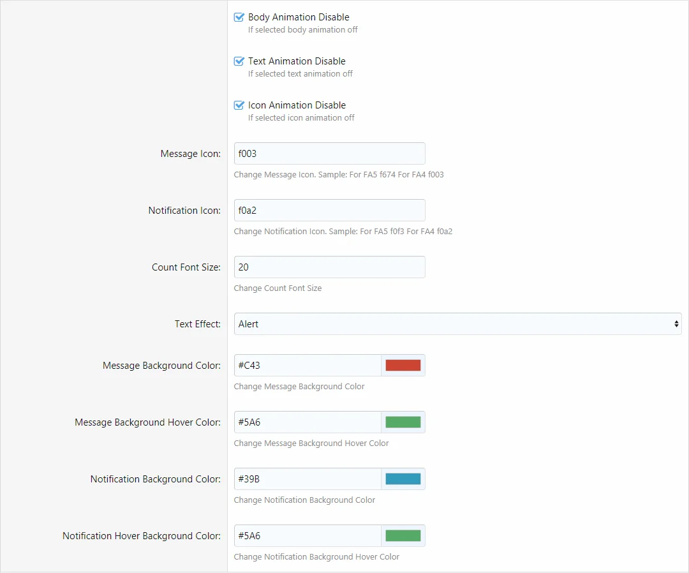Viewport: 689px width, 573px height.
Task: Open the blue Notification Background color swatch
Action: pos(403,479)
